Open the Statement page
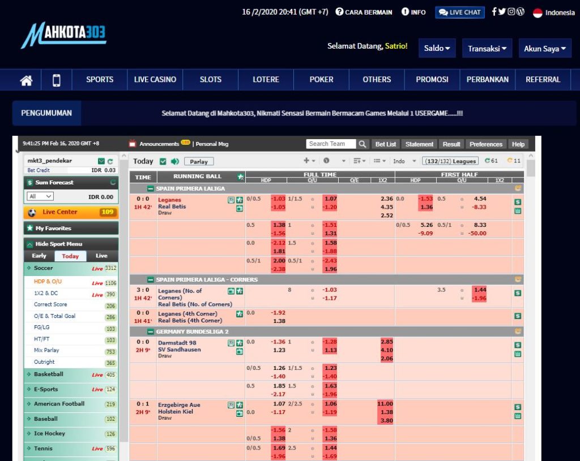Viewport: 580px width, 461px height. click(x=419, y=144)
